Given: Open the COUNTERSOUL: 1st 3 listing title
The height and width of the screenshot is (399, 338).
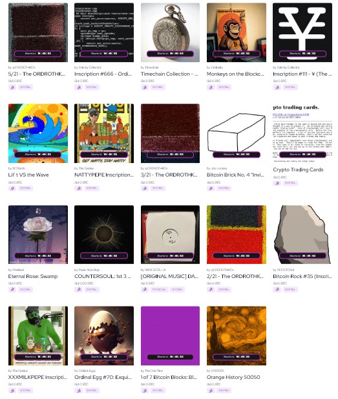Looking at the screenshot, I should click(103, 276).
